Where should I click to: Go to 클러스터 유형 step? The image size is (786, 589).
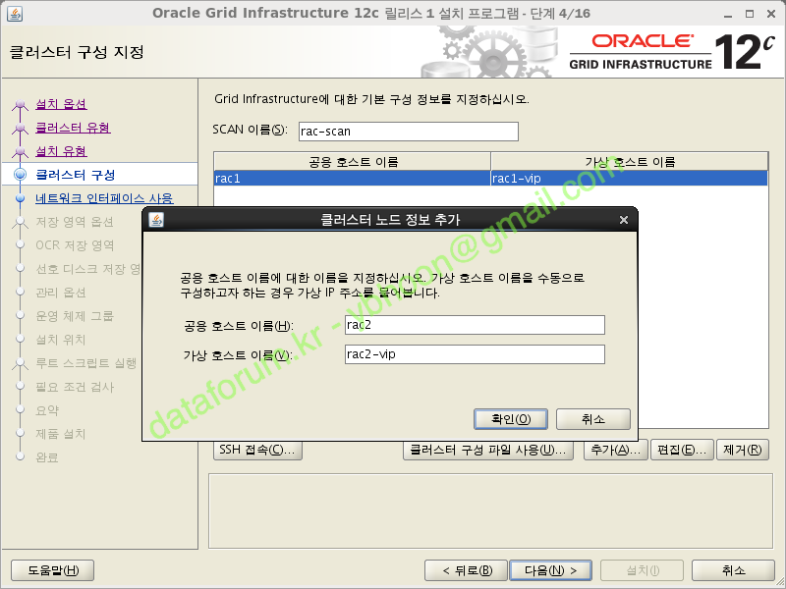coord(73,128)
